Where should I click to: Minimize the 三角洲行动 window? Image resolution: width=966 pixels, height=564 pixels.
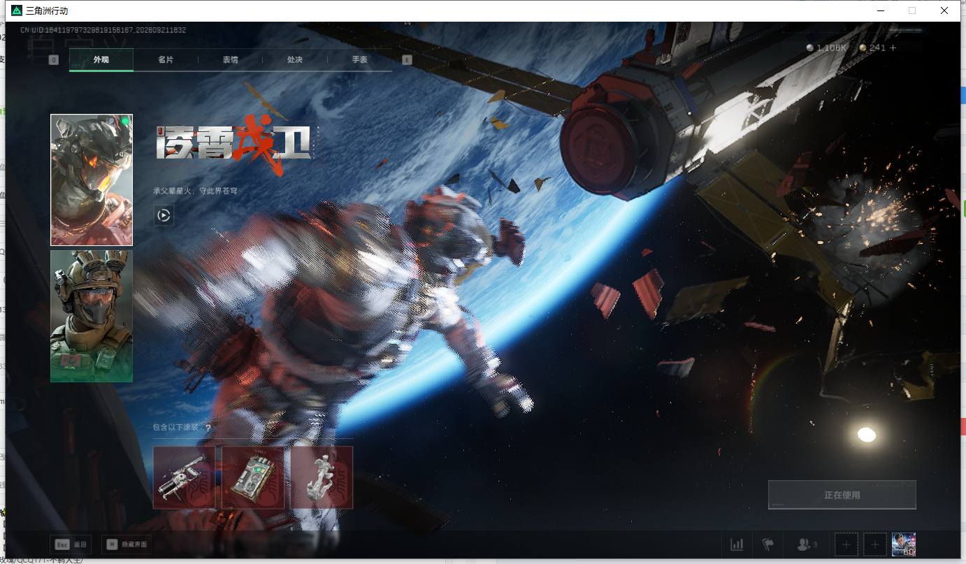click(880, 10)
